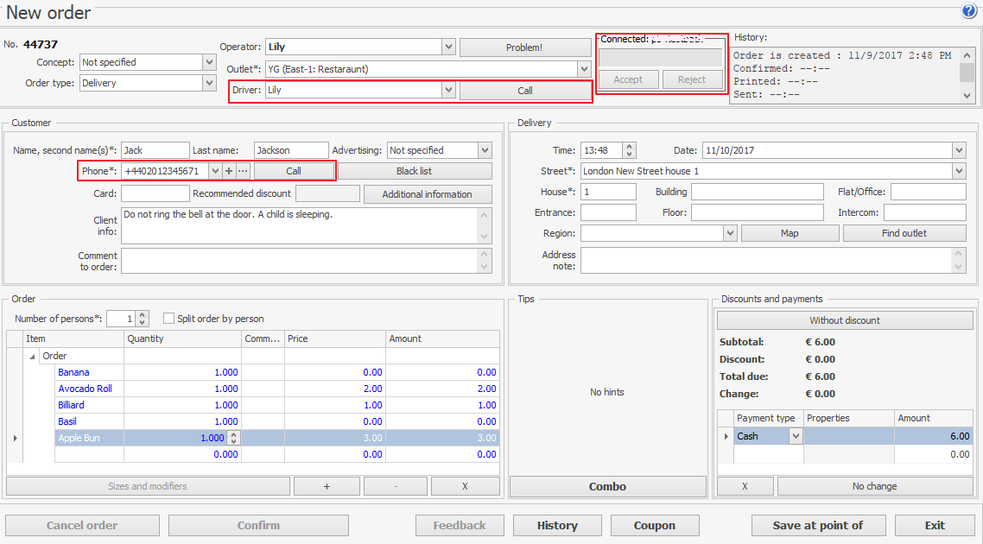This screenshot has height=544, width=983.
Task: Collapse the Order tree node in grid
Action: point(33,356)
